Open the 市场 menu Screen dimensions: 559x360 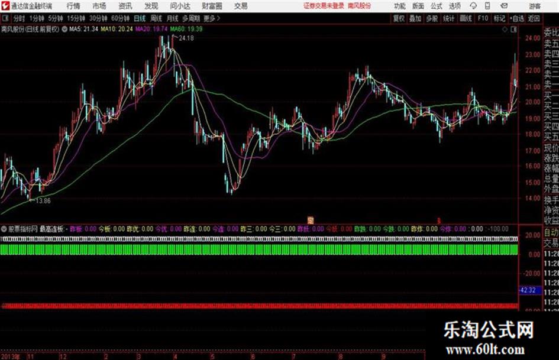[99, 6]
